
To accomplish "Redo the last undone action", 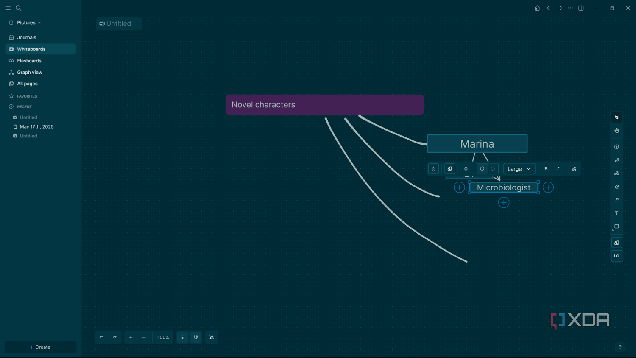I will tap(114, 337).
